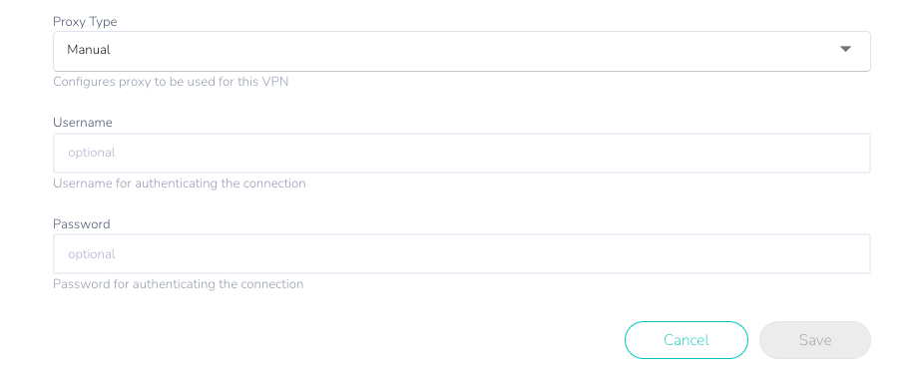This screenshot has width=922, height=383.
Task: Click the box showing Manual under Proxy Type
Action: click(462, 51)
